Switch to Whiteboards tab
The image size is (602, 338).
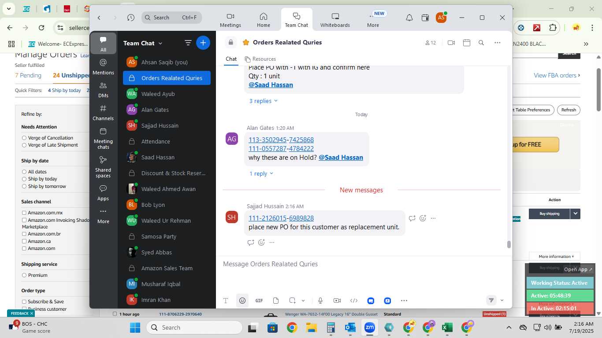coord(335,20)
